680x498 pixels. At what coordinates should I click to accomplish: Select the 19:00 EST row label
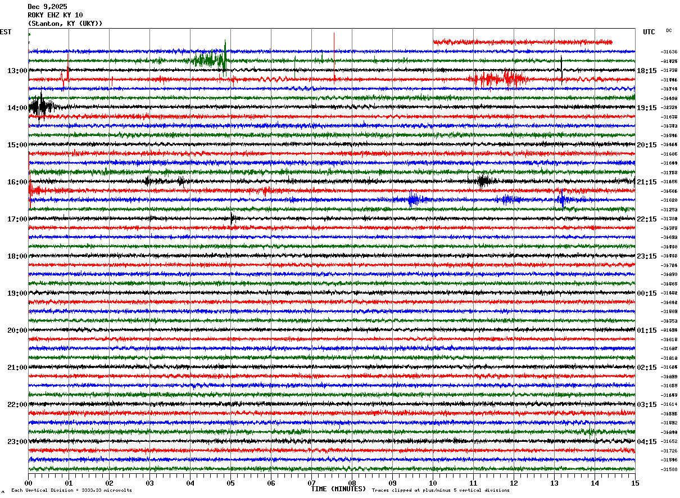pos(17,293)
